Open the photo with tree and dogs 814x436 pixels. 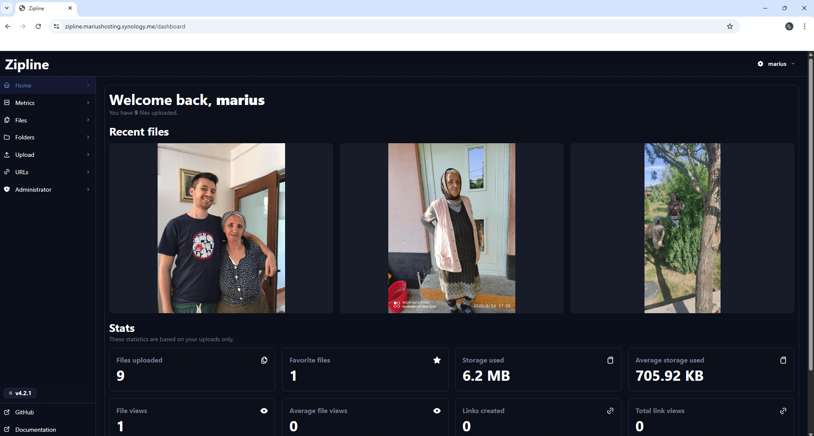pyautogui.click(x=682, y=228)
